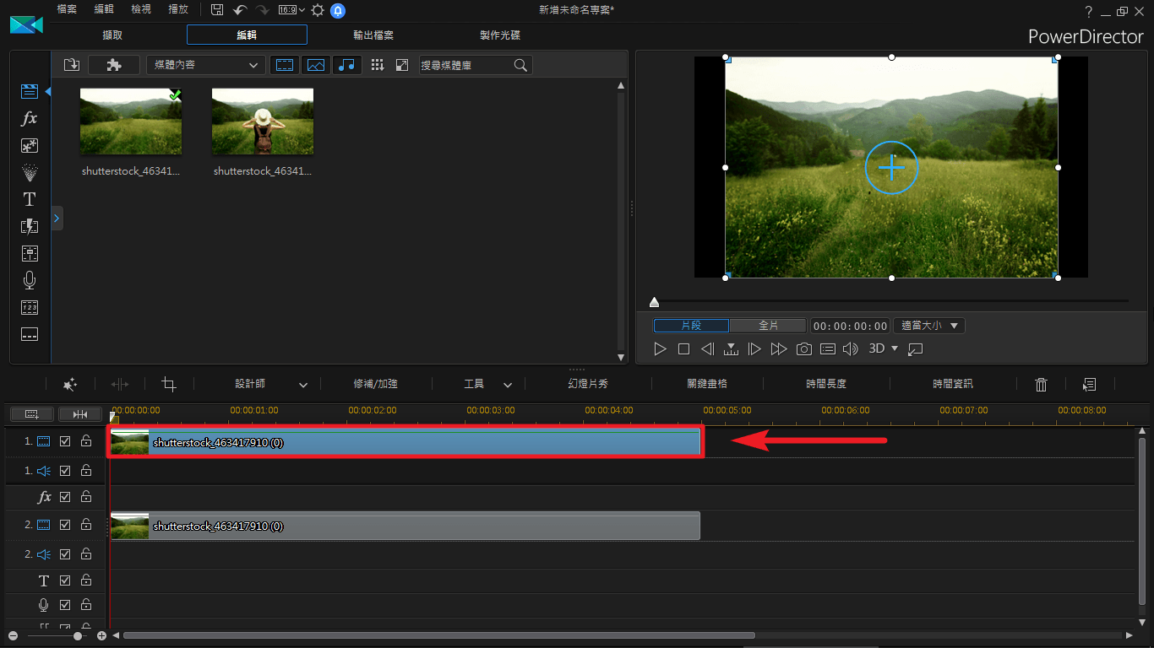Click the help question mark icon
The width and height of the screenshot is (1154, 648).
[1089, 11]
